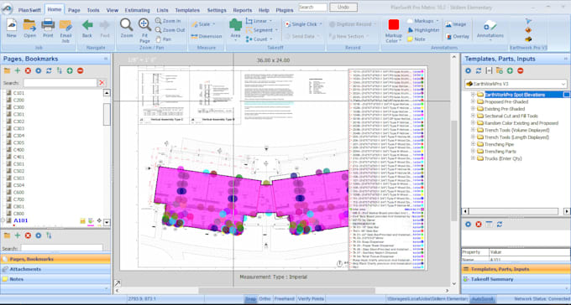
Task: Select the Area takeoff tool
Action: [x=236, y=29]
